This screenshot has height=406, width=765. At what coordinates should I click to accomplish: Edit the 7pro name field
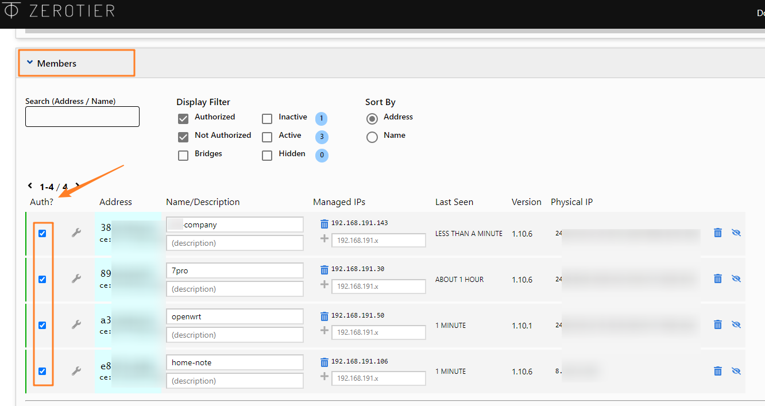[234, 270]
